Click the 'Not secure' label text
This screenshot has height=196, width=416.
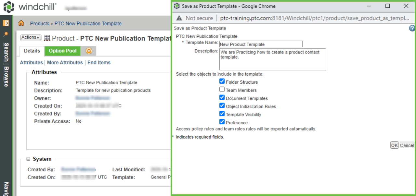[x=199, y=18]
